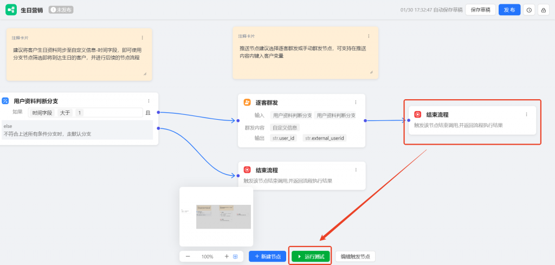The image size is (555, 265).
Task: Click the 100% zoom level value
Action: click(208, 256)
